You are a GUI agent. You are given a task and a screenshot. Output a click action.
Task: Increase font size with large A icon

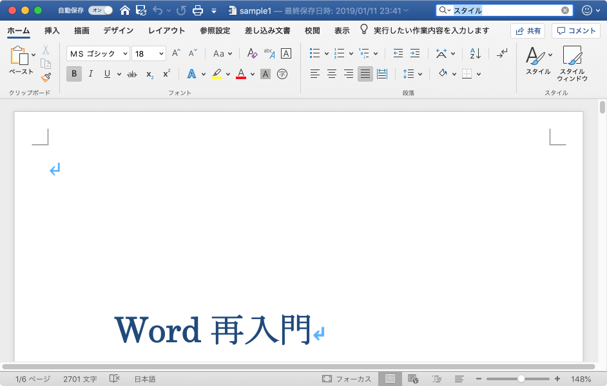[176, 53]
